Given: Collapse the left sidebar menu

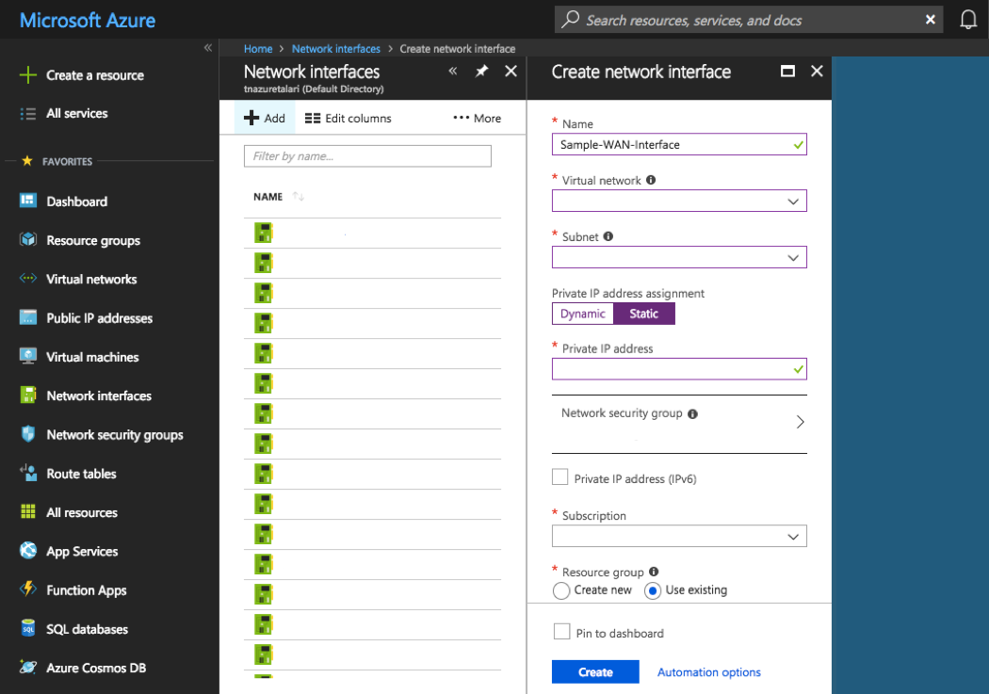Looking at the screenshot, I should click(208, 48).
